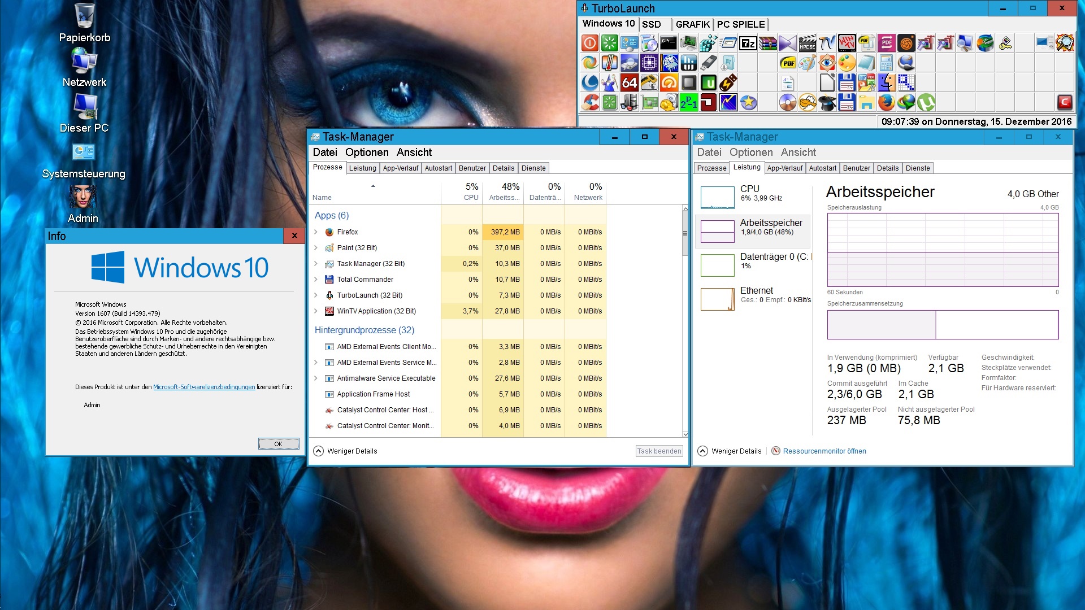Open the calculator icon in TurboLaunch

point(886,63)
